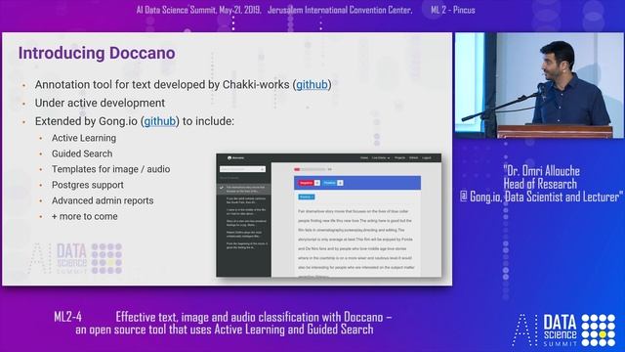Focus the document search field in the sidebar
Viewport: 625px width, 352px height.
243,169
